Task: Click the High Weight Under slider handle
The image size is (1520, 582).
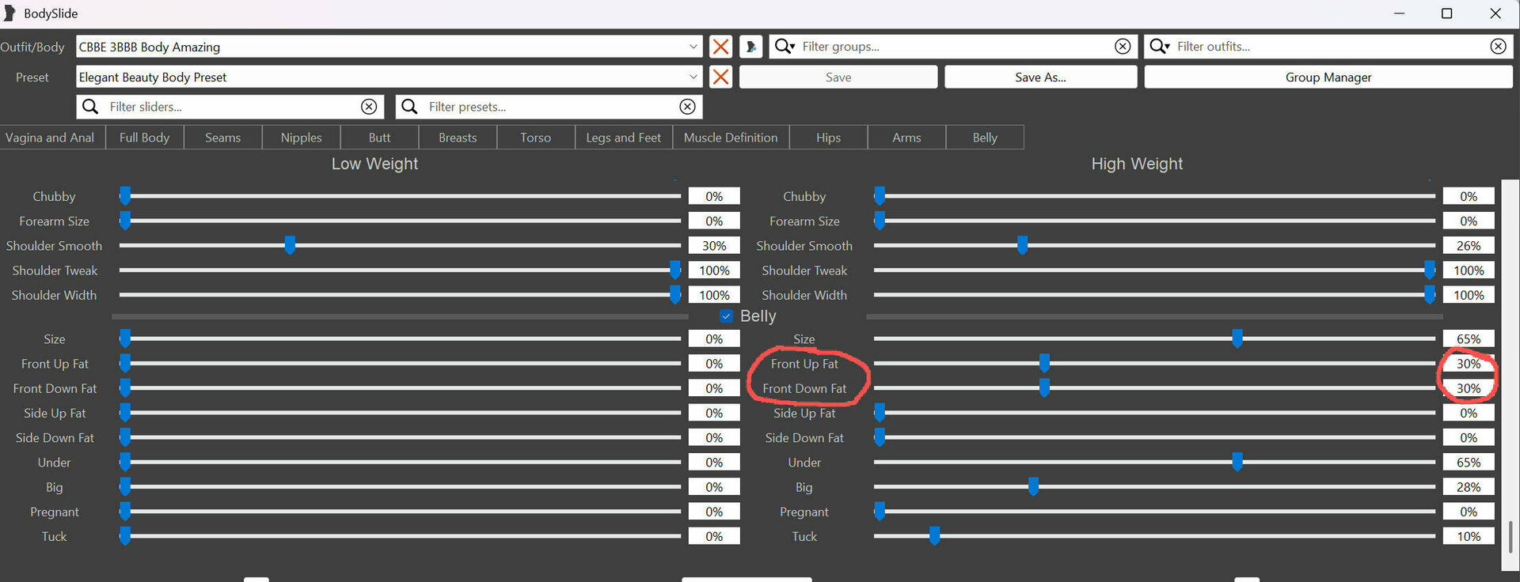Action: coord(1237,463)
